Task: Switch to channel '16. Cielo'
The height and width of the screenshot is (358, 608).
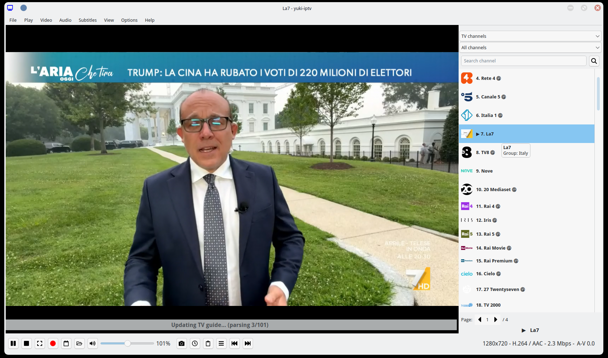Action: (527, 274)
